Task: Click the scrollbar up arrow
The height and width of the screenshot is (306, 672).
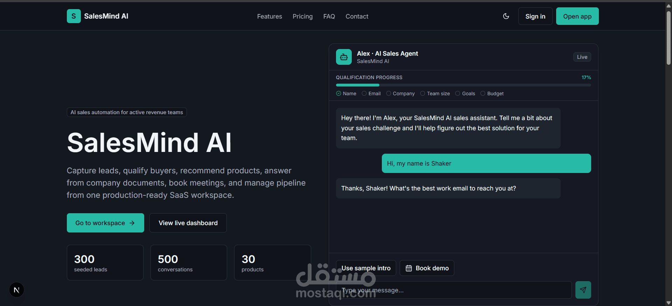Action: 668,6
